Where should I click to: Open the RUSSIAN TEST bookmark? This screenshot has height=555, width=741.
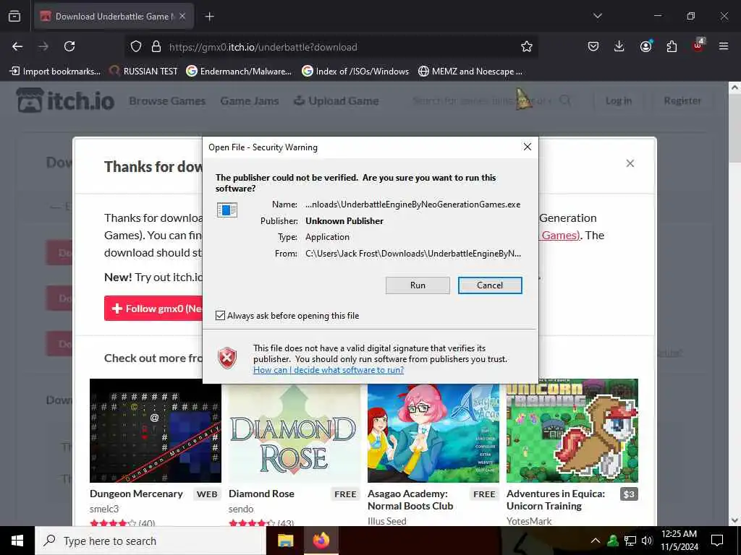(x=144, y=72)
